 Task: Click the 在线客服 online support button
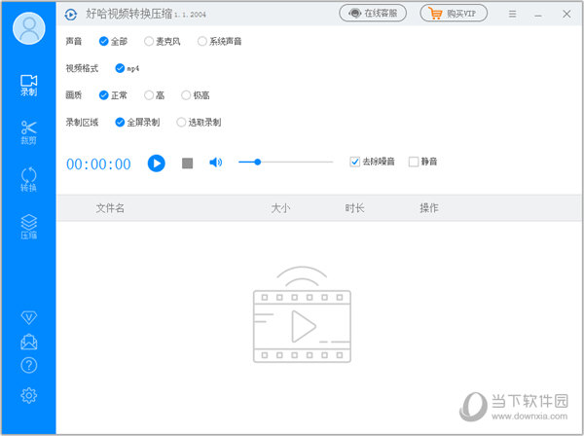373,14
